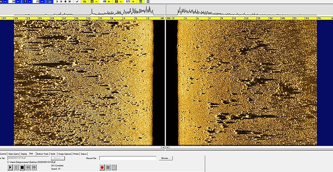Stop playback with the black square button
Image resolution: width=333 pixels, height=172 pixels.
click(x=22, y=167)
